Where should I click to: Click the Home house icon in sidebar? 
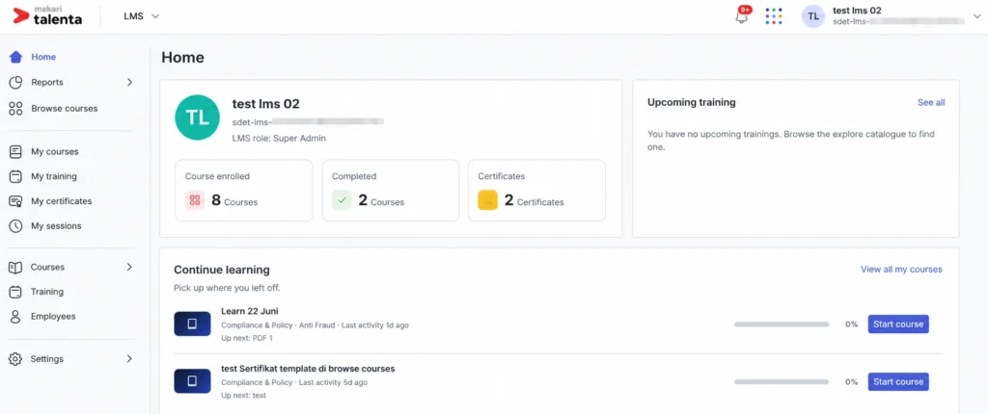point(15,57)
